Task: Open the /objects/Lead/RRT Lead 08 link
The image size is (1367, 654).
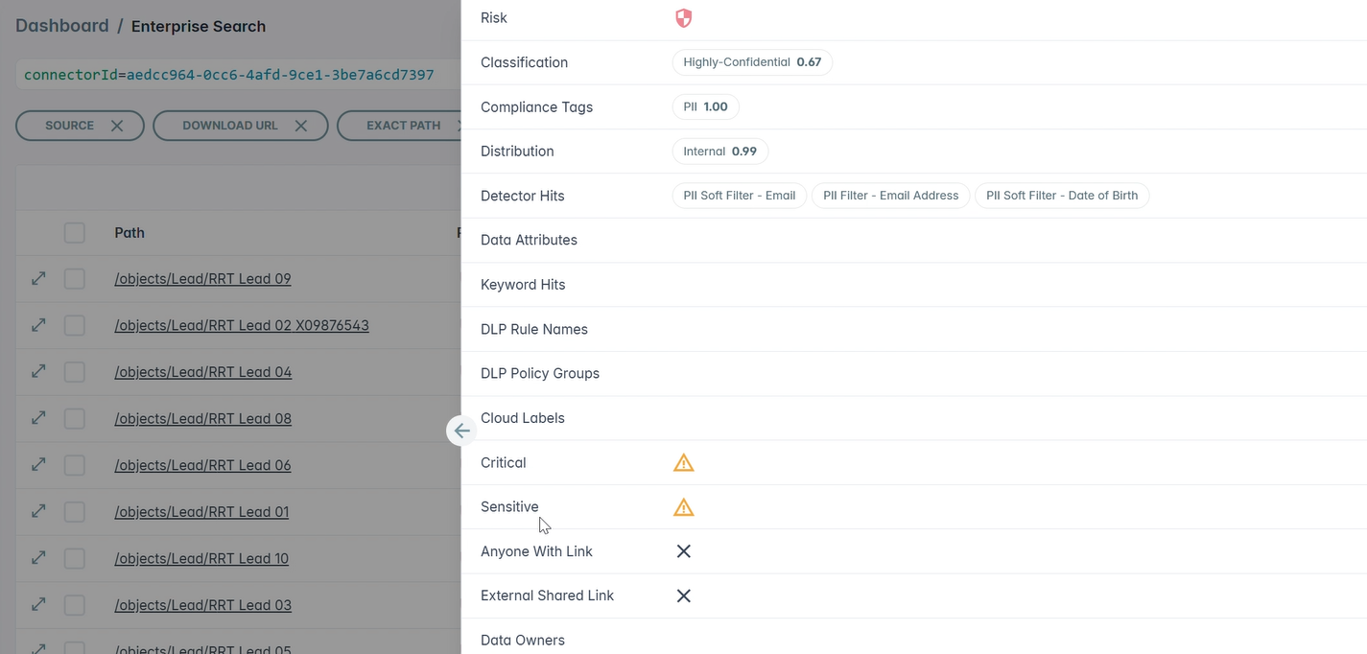Action: click(202, 419)
